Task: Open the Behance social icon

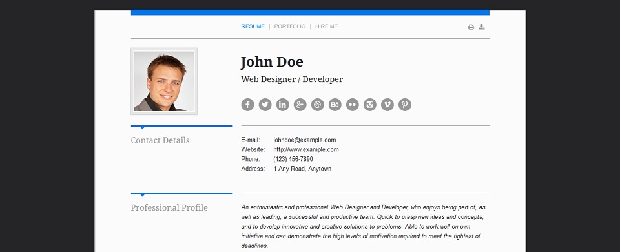Action: [335, 105]
